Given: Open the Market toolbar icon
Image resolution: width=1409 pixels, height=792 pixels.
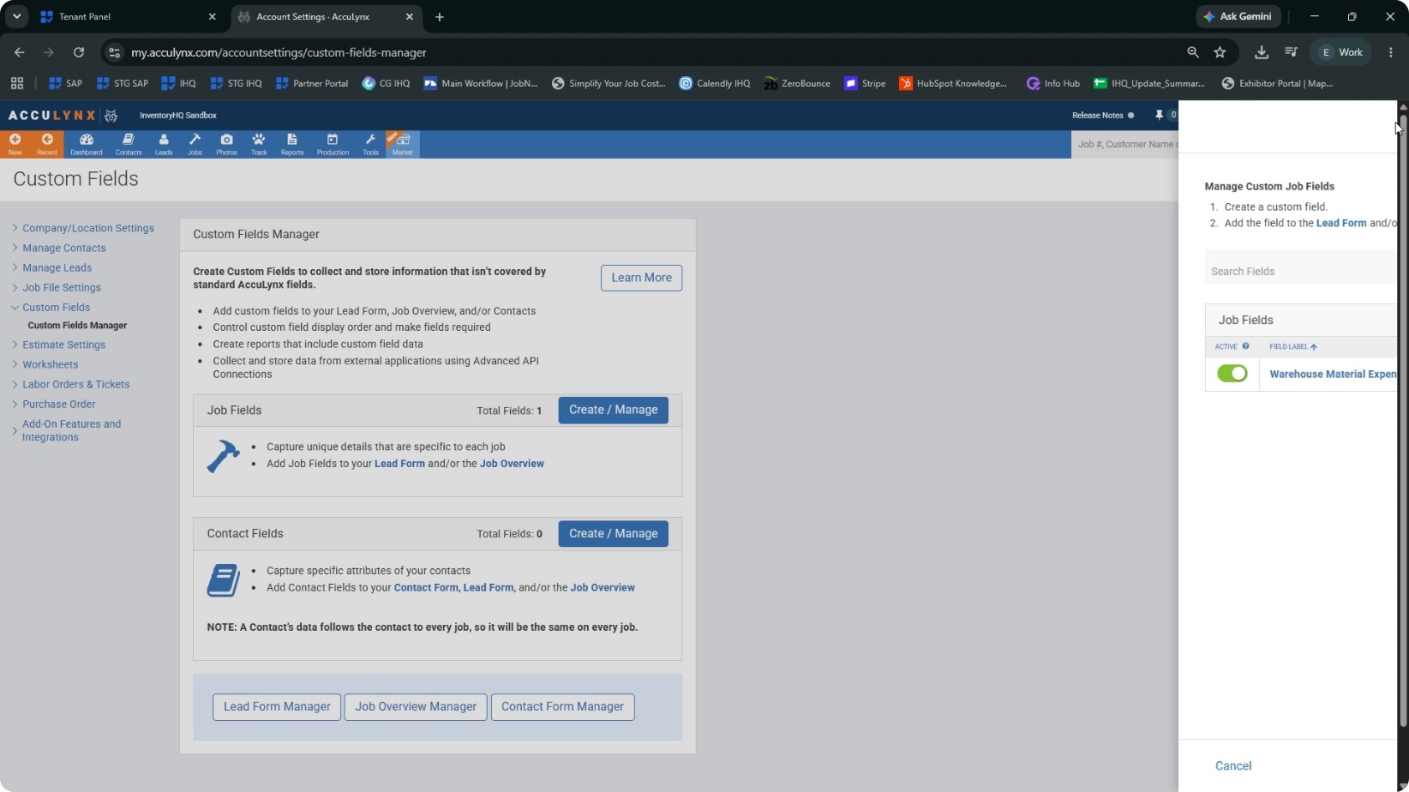Looking at the screenshot, I should click(x=403, y=144).
